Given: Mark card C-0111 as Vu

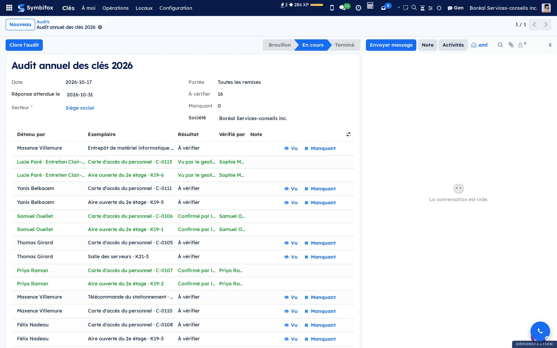Looking at the screenshot, I should [291, 189].
